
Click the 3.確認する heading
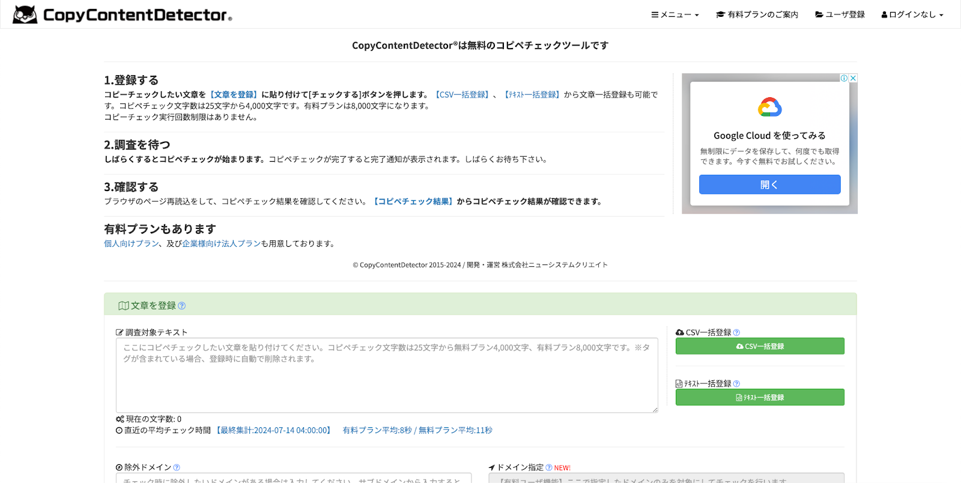click(132, 187)
